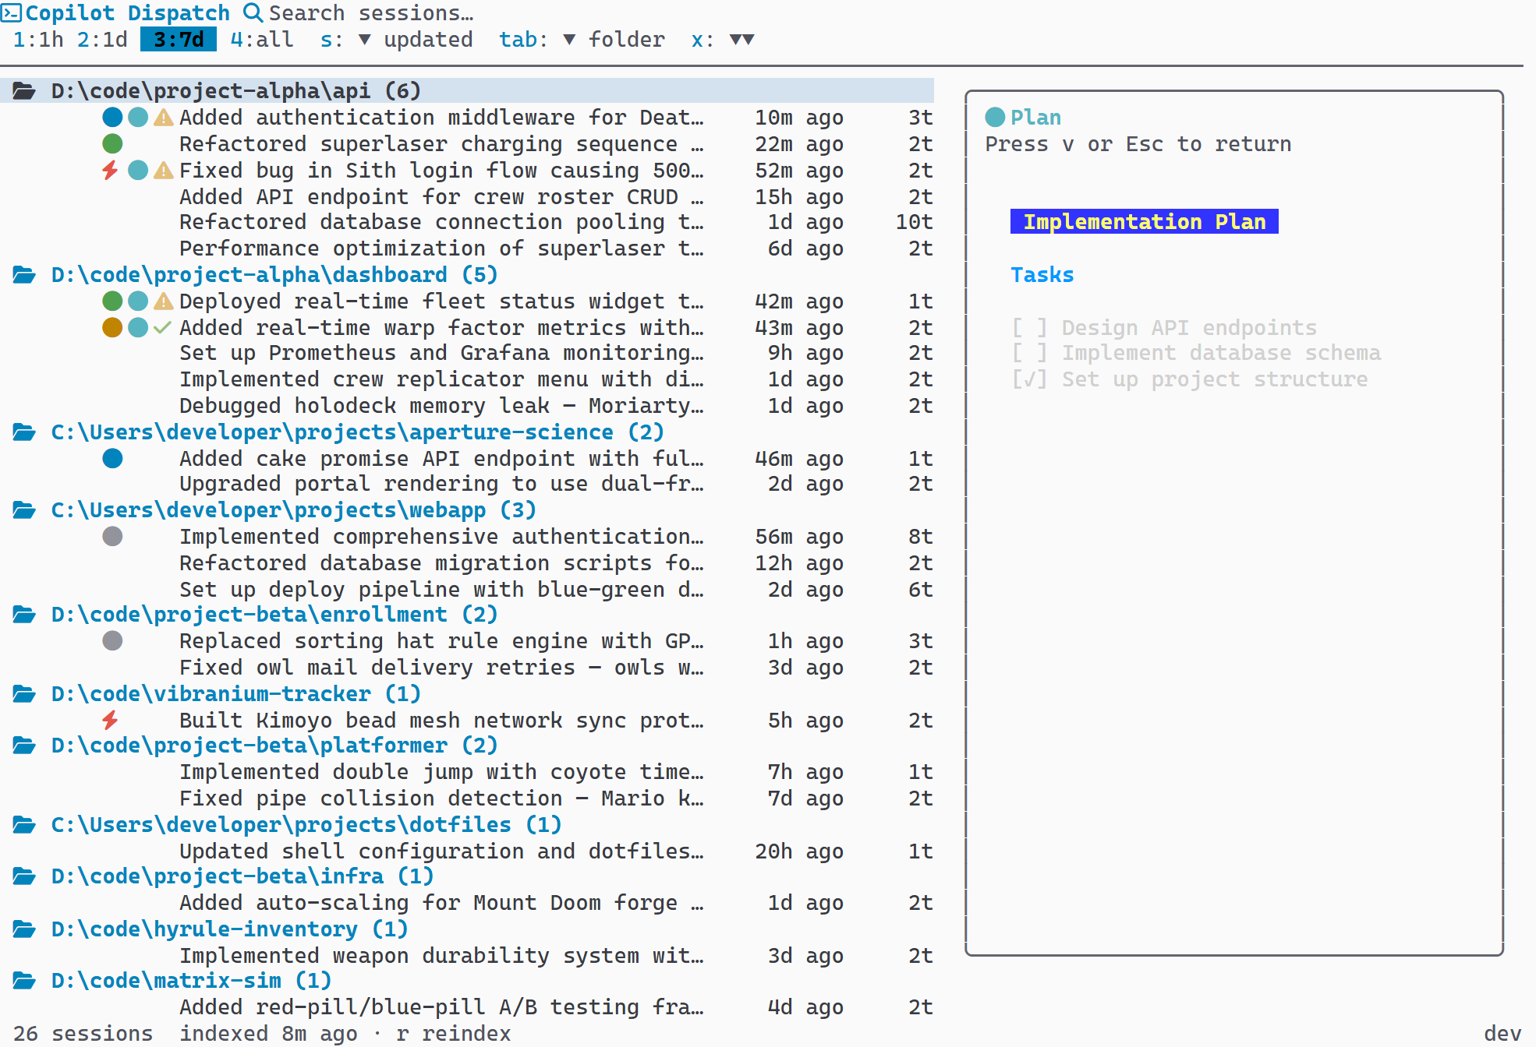Image resolution: width=1536 pixels, height=1047 pixels.
Task: Click the 26 sessions count in status bar
Action: click(x=83, y=1034)
